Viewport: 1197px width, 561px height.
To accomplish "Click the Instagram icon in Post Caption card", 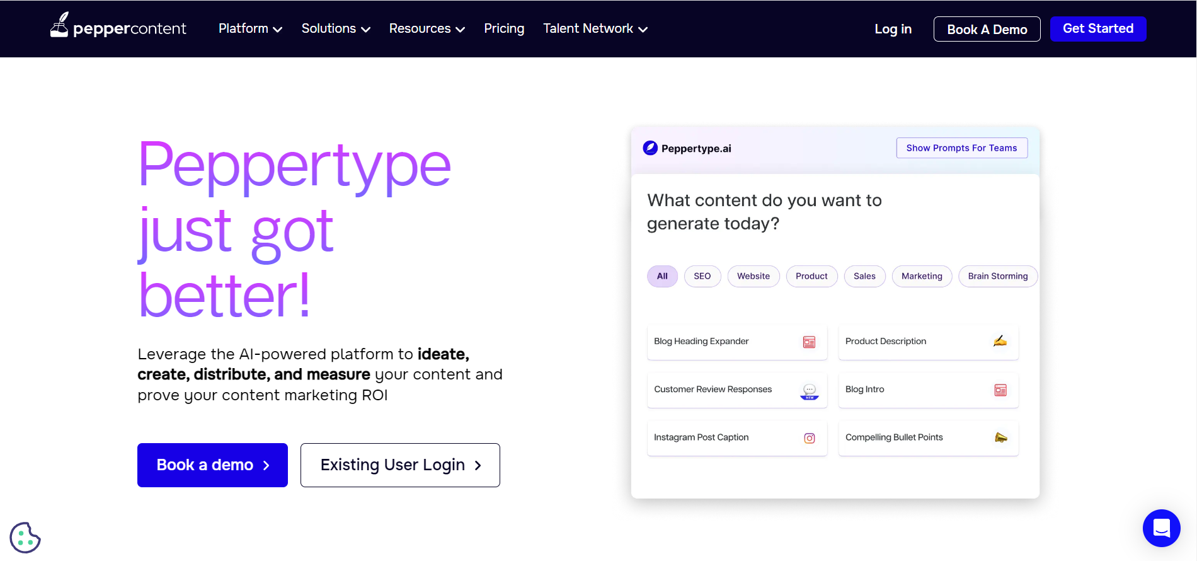I will [810, 438].
